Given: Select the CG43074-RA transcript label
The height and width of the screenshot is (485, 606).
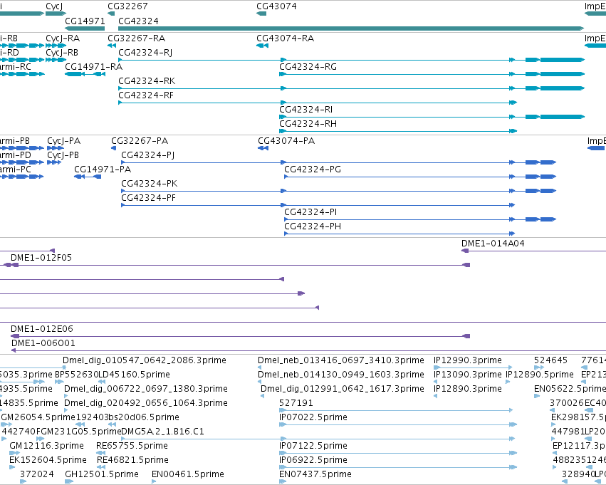Looking at the screenshot, I should [286, 38].
